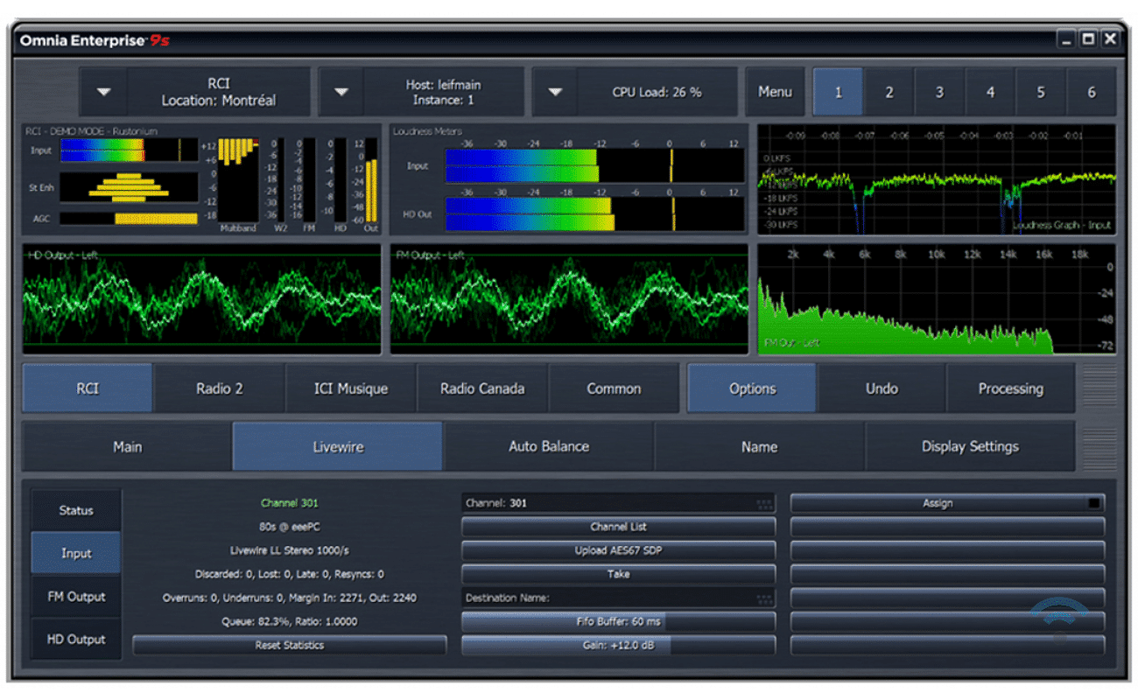Open the CPU Load dropdown arrow
This screenshot has height=700, width=1138.
click(x=555, y=92)
